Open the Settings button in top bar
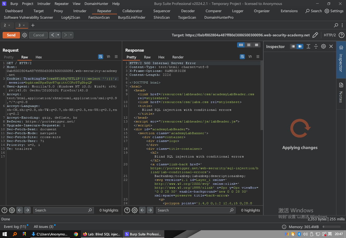 334,11
